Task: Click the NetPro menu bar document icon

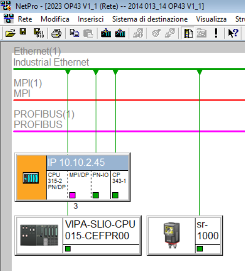Action: 9,19
